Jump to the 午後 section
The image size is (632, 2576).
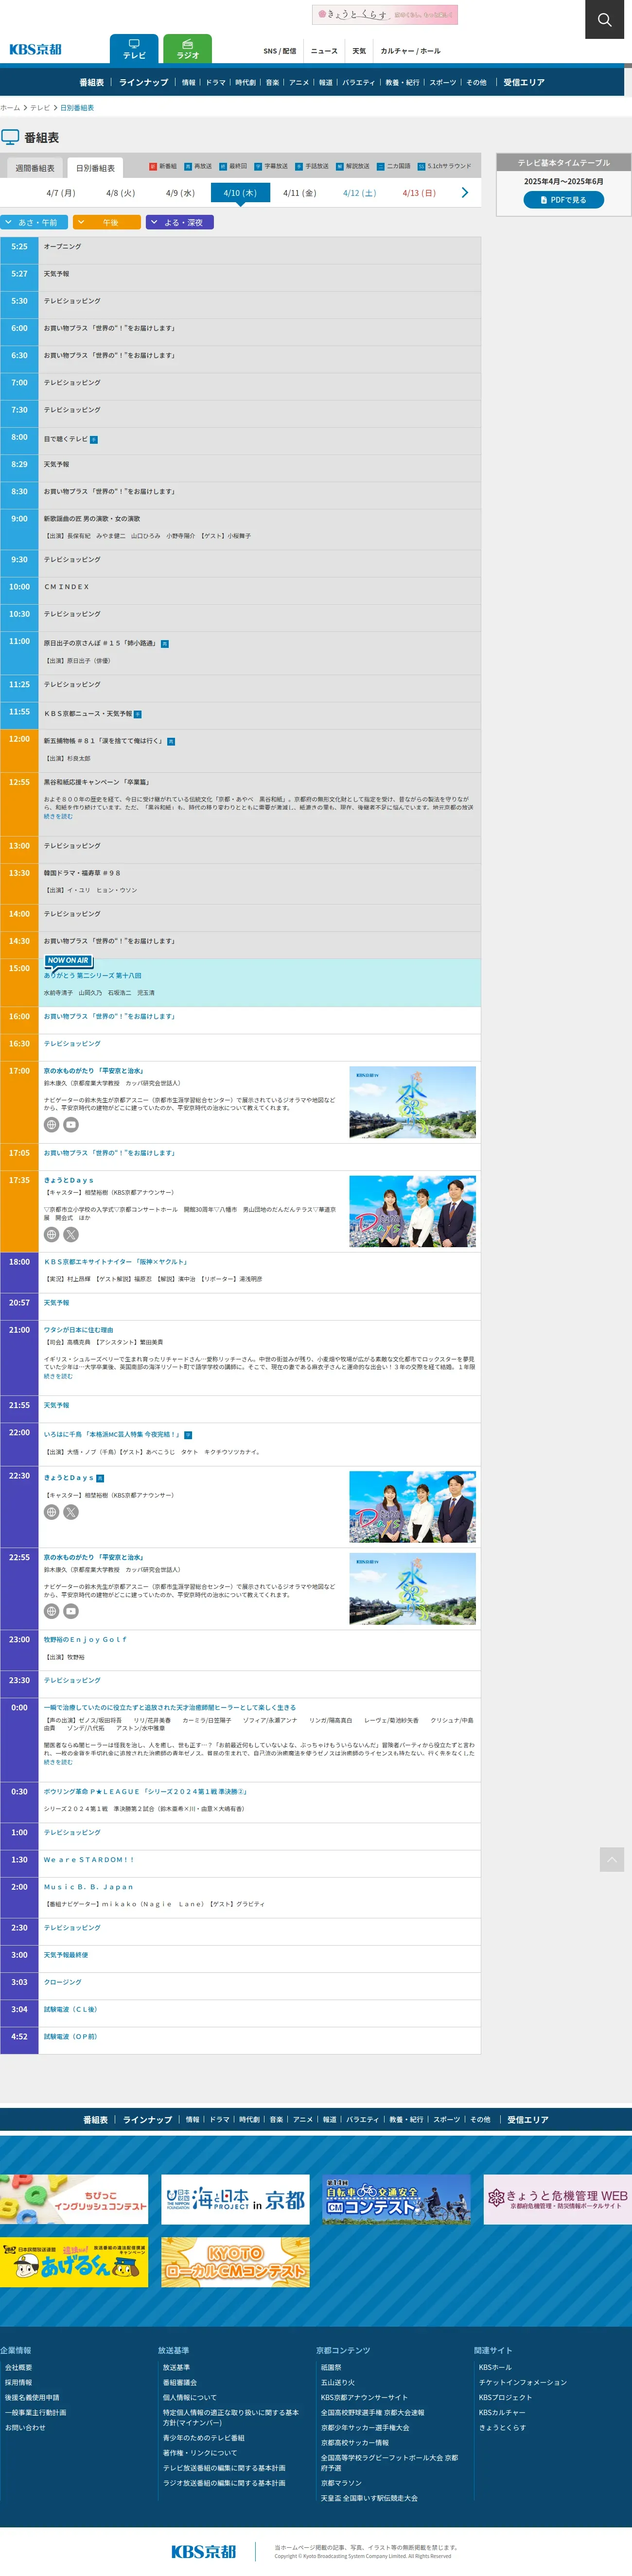(107, 222)
